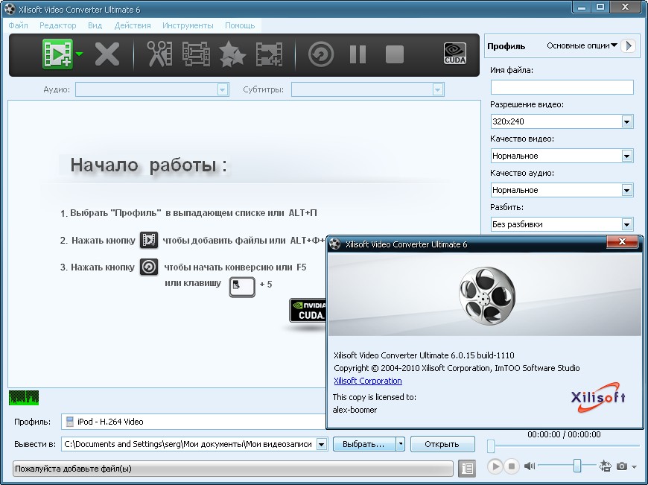Viewport: 648px width, 485px height.
Task: Close the About dialog
Action: click(x=623, y=242)
